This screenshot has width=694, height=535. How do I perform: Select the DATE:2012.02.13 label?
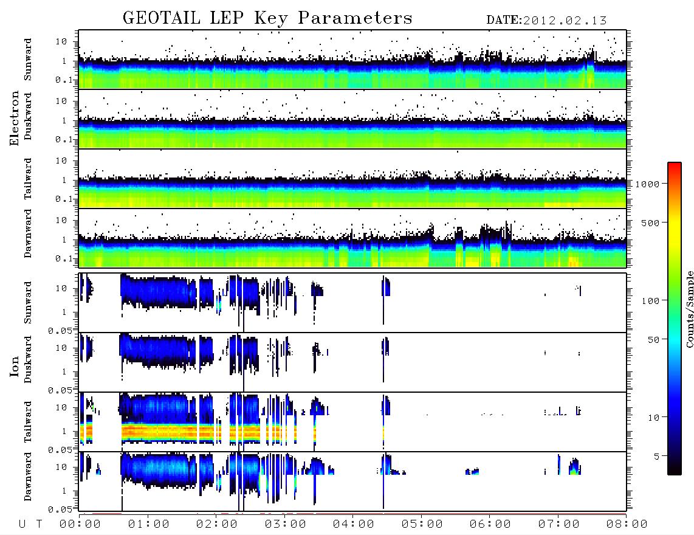pyautogui.click(x=546, y=21)
